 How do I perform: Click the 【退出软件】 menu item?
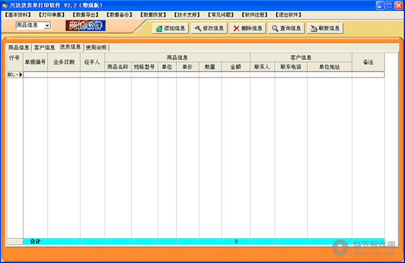tap(288, 15)
